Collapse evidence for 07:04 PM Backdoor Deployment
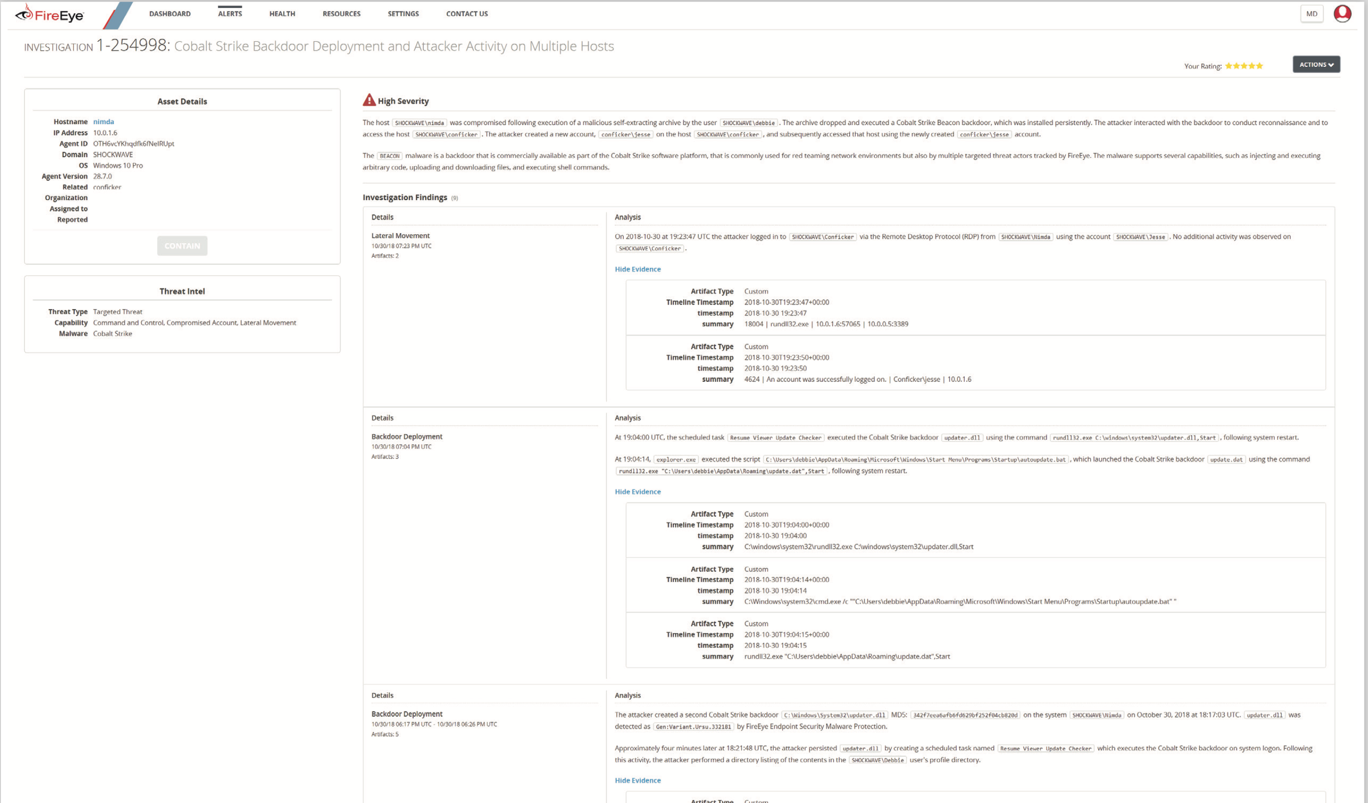The image size is (1368, 803). (x=637, y=491)
